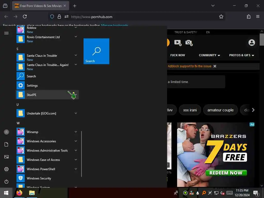Click the Power icon in Start menu
264x198 pixels.
(x=6, y=181)
